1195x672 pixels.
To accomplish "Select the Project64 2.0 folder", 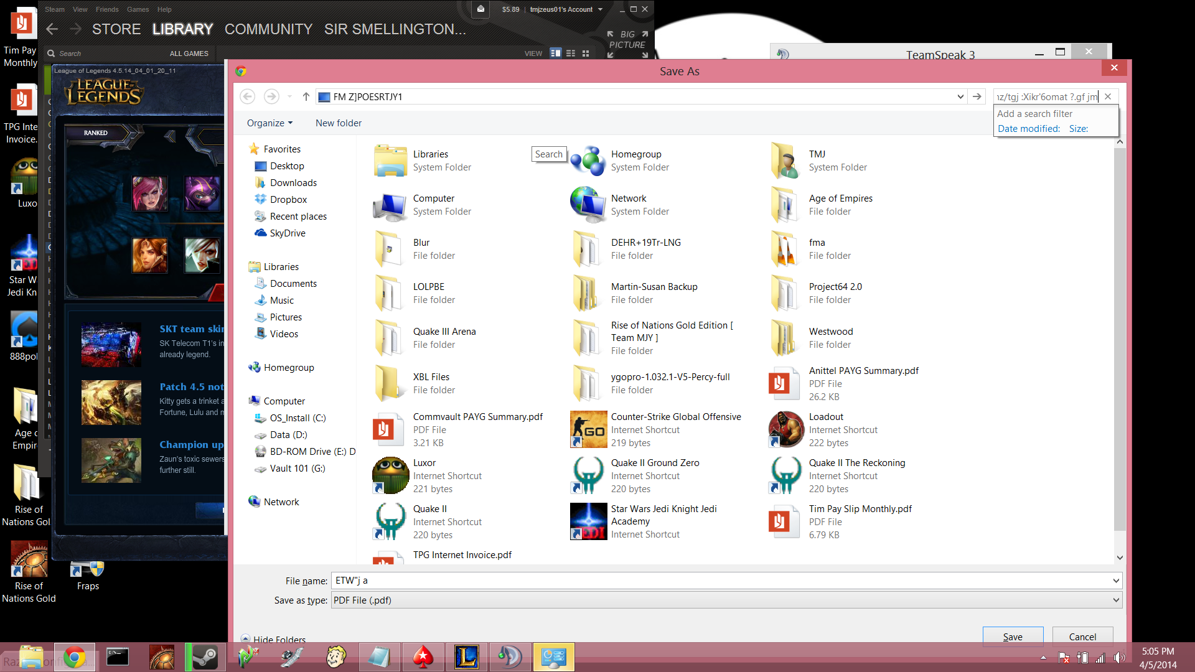I will point(817,293).
